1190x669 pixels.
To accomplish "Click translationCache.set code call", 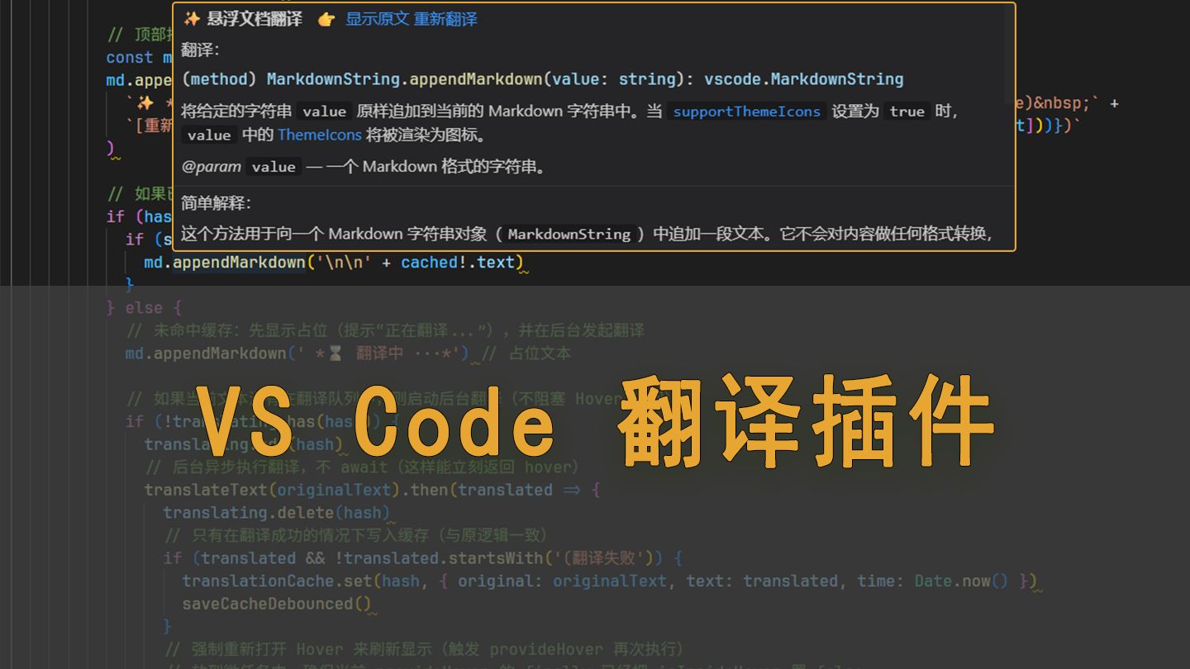I will (x=277, y=581).
